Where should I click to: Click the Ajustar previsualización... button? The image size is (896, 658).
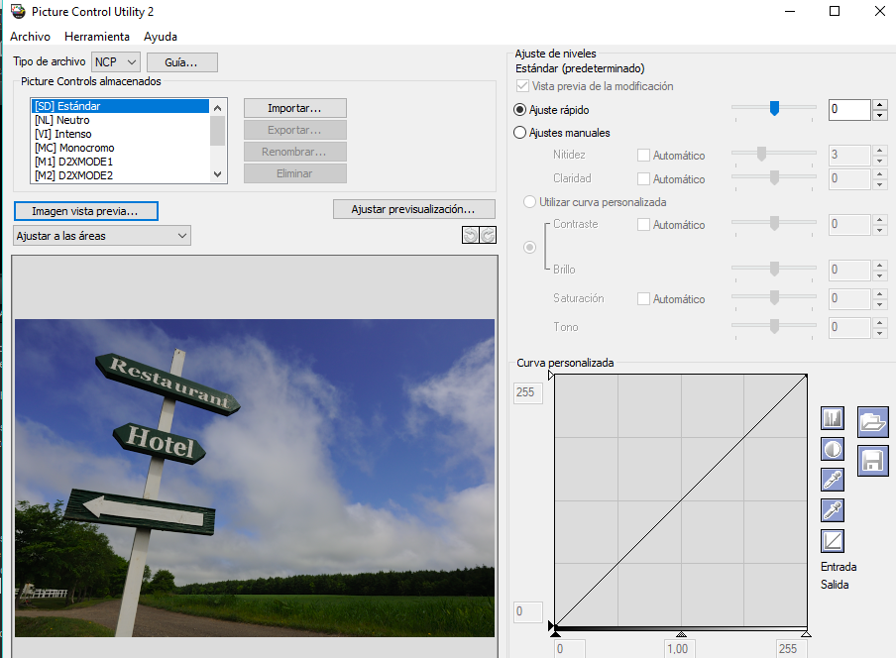point(413,209)
